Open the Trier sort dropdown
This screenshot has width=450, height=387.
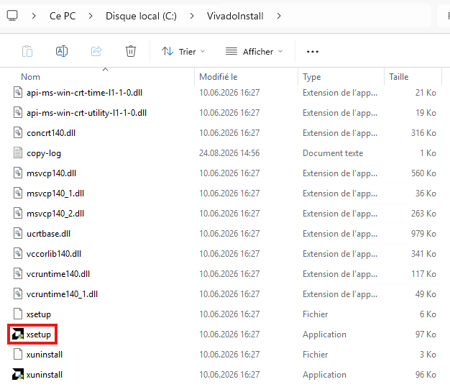[x=183, y=52]
